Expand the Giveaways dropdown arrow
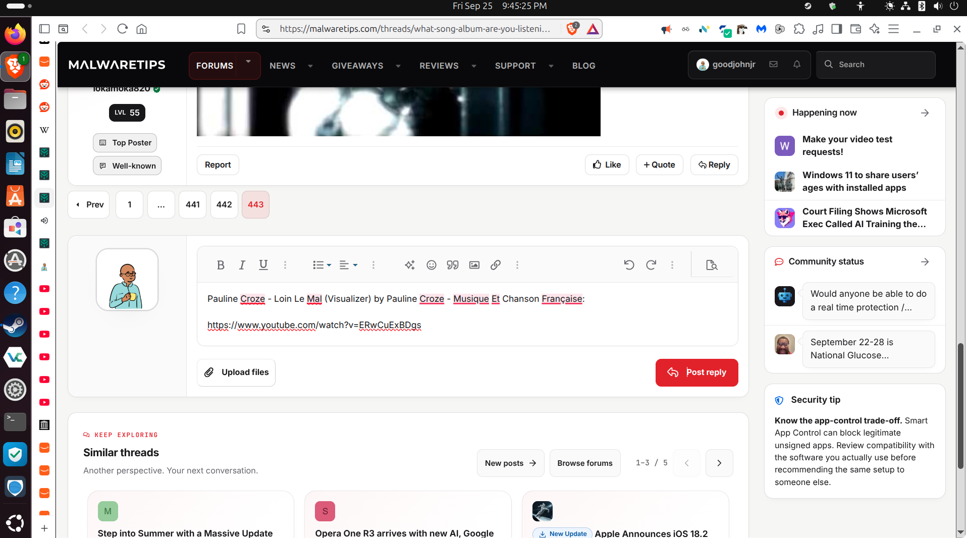 point(398,66)
